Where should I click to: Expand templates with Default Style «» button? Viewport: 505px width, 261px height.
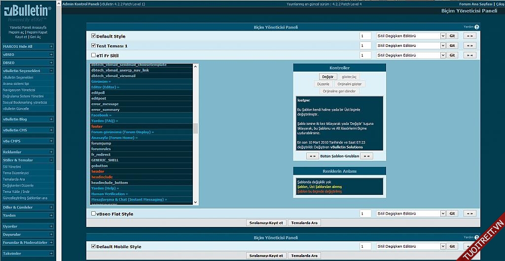[469, 36]
